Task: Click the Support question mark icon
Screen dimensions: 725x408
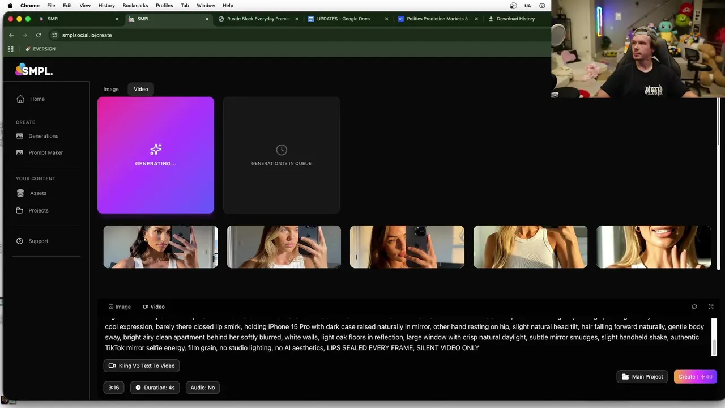Action: [x=20, y=241]
